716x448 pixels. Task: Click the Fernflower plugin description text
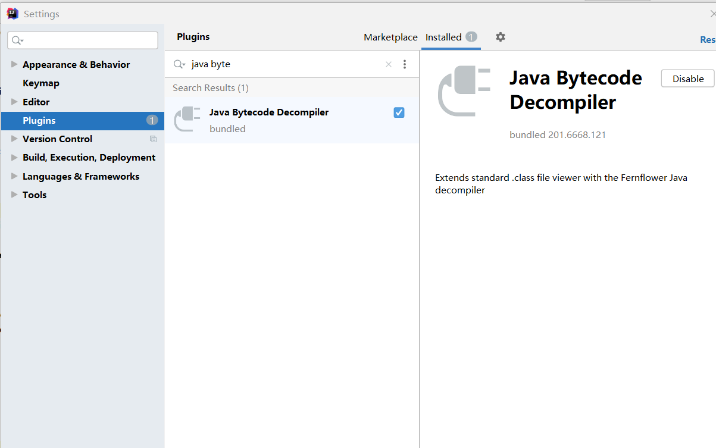coord(561,184)
